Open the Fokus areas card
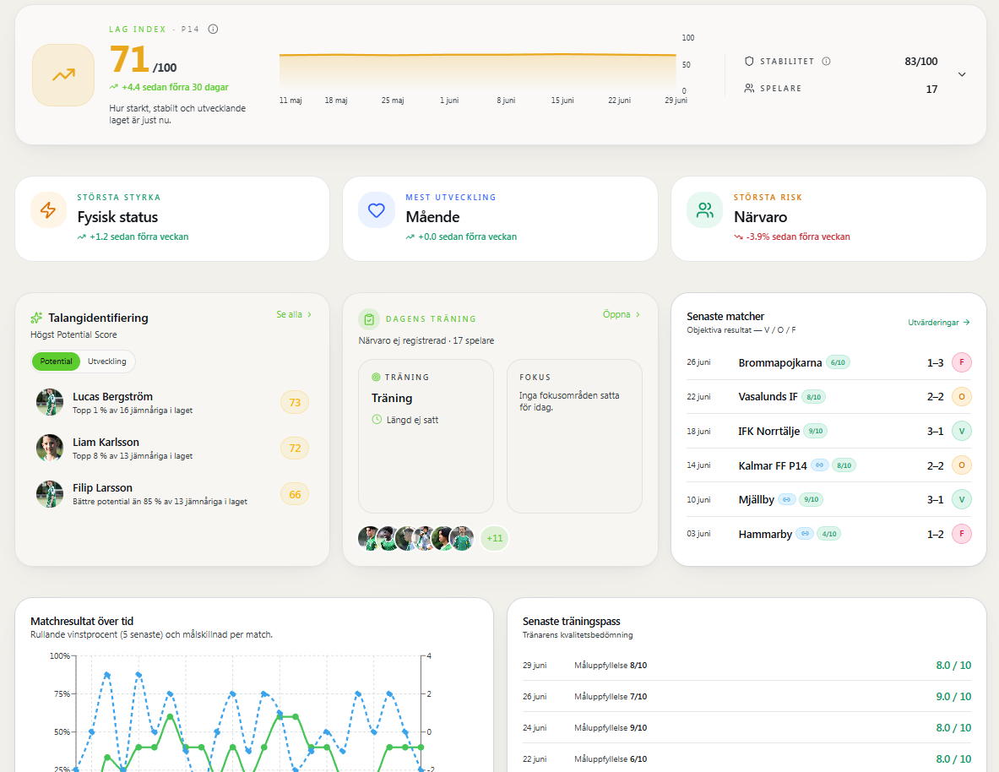Viewport: 999px width, 772px height. pos(575,436)
